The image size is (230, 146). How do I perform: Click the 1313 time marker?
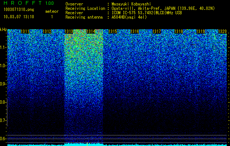pyautogui.click(x=69, y=31)
